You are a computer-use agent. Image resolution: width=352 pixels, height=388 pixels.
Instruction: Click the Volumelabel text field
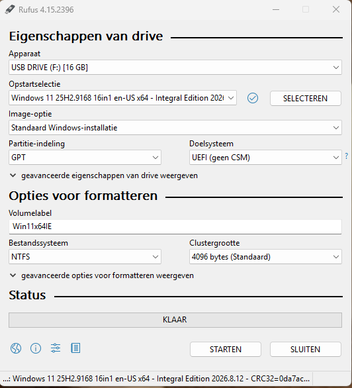[175, 226]
